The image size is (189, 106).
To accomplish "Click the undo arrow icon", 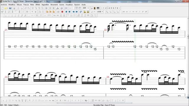I will click(25, 8).
